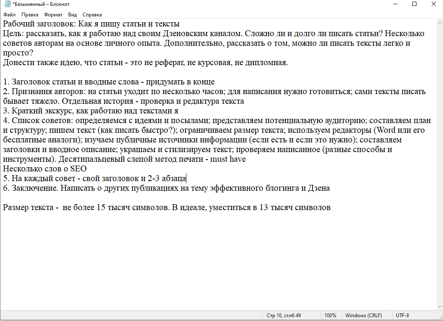Viewport: 443px width, 321px height.
Task: Maximize the Блокнот window
Action: pyautogui.click(x=414, y=4)
